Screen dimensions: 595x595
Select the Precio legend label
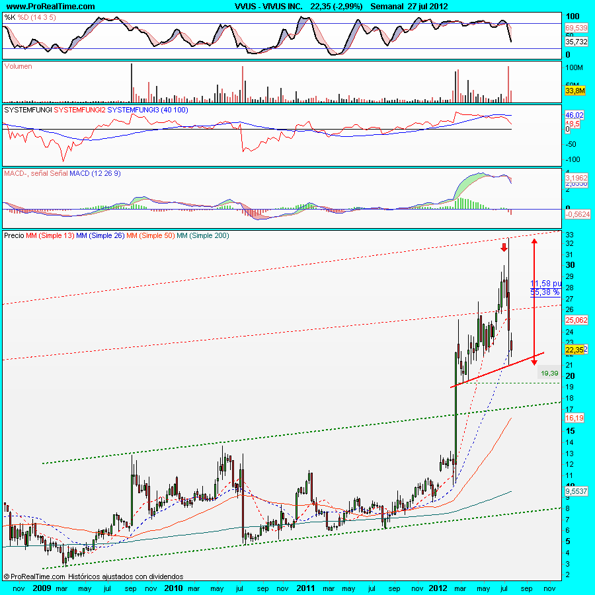pyautogui.click(x=14, y=235)
